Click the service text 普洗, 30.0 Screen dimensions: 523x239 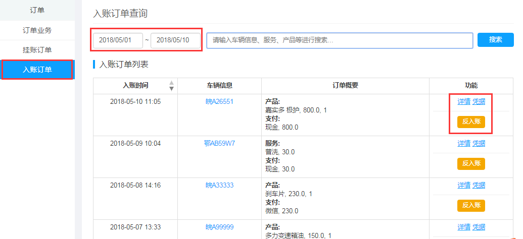[x=280, y=152]
